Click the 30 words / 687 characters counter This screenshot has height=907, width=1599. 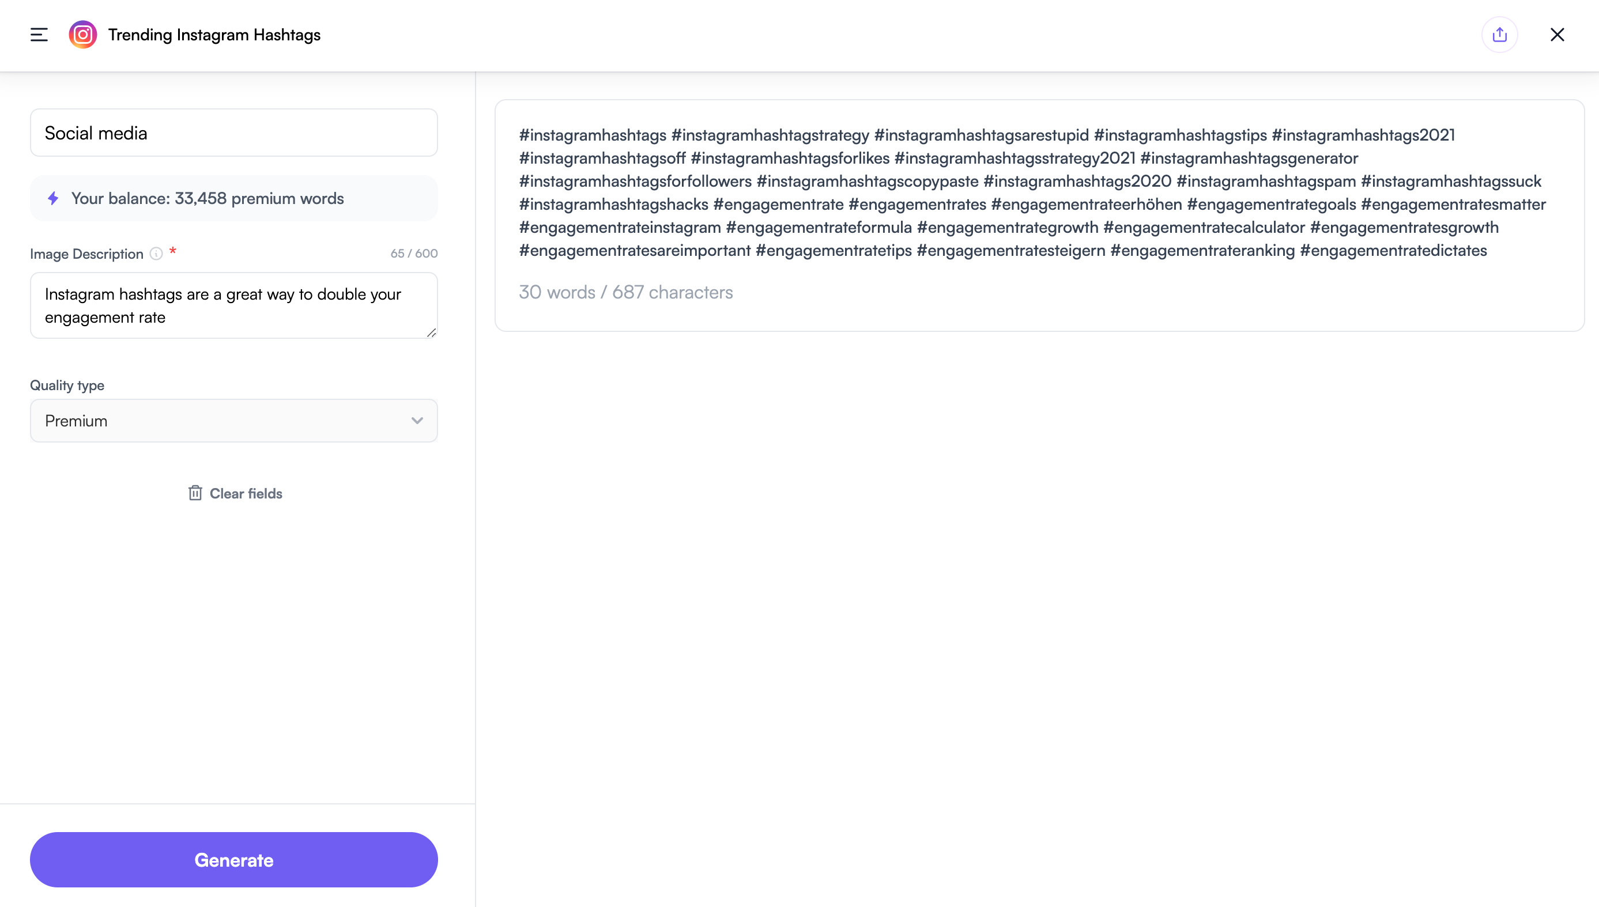[625, 292]
